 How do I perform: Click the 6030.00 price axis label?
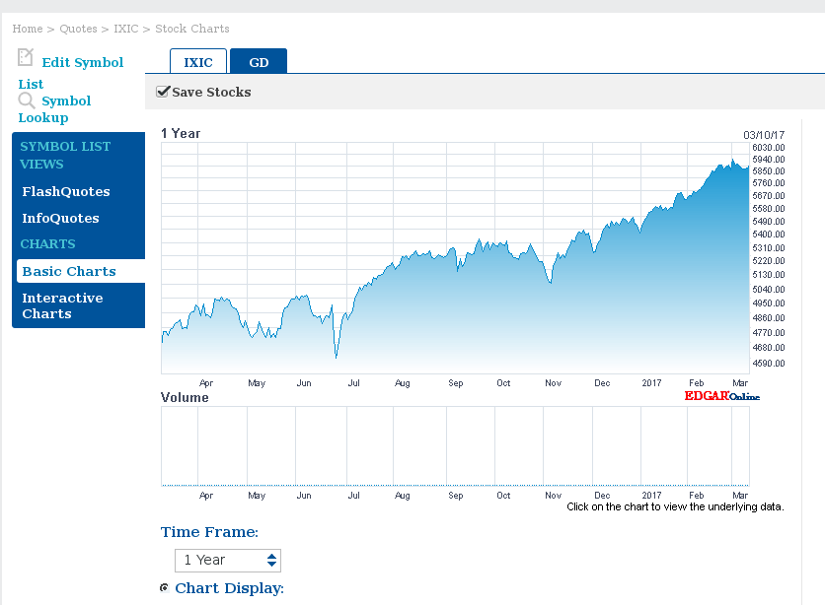pos(769,148)
